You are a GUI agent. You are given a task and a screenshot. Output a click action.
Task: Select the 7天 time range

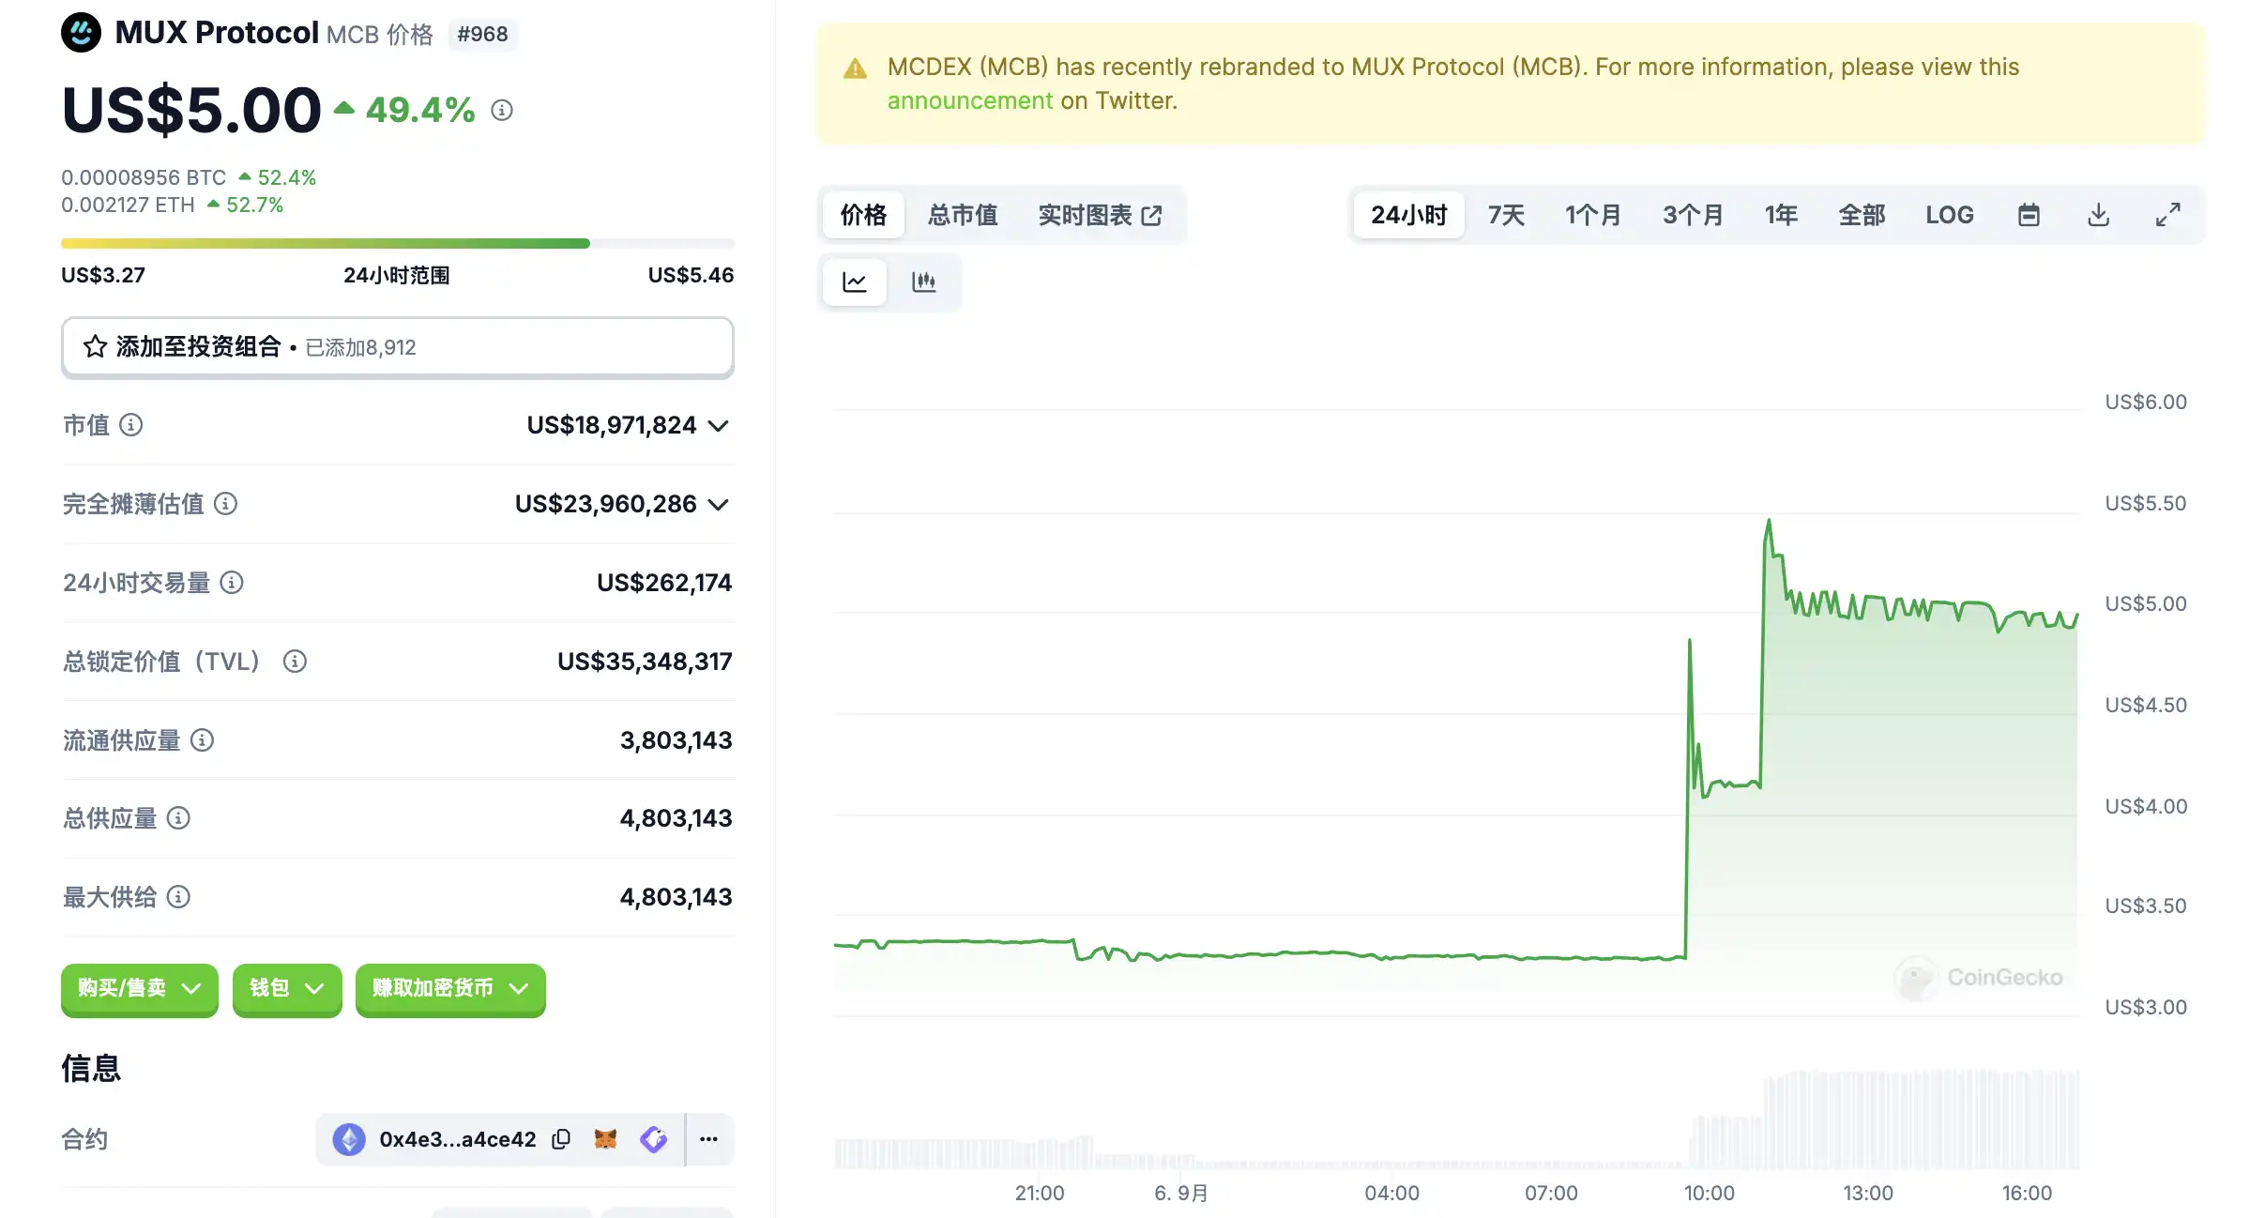(x=1506, y=215)
